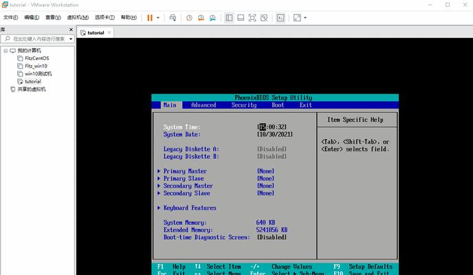Click the BIOS Advanced menu tab

pos(203,105)
